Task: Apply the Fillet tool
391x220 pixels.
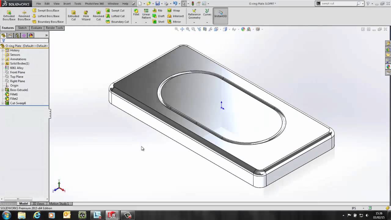Action: coord(136,12)
